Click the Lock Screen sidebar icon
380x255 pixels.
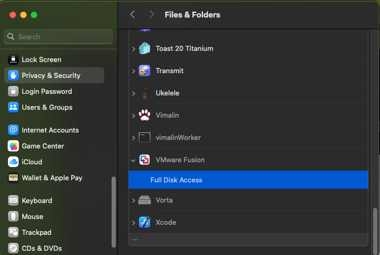click(13, 59)
